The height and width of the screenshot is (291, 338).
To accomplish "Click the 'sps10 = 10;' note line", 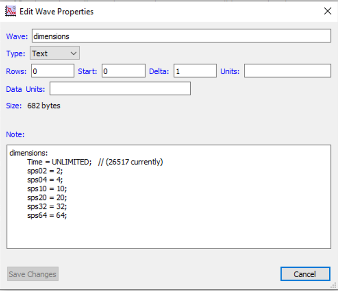I will 47,189.
